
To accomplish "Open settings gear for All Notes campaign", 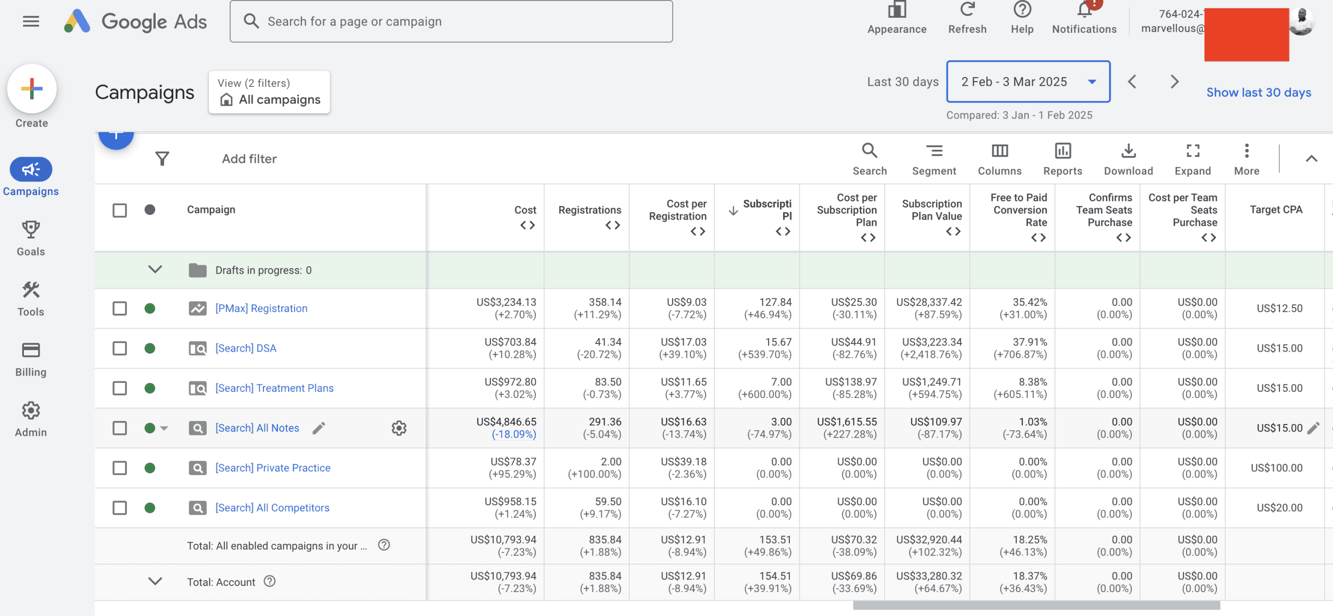I will pyautogui.click(x=399, y=428).
